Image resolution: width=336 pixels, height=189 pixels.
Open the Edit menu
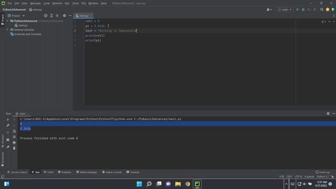click(x=16, y=4)
